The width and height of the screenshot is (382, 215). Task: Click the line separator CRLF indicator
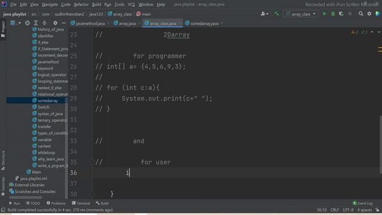(x=334, y=210)
